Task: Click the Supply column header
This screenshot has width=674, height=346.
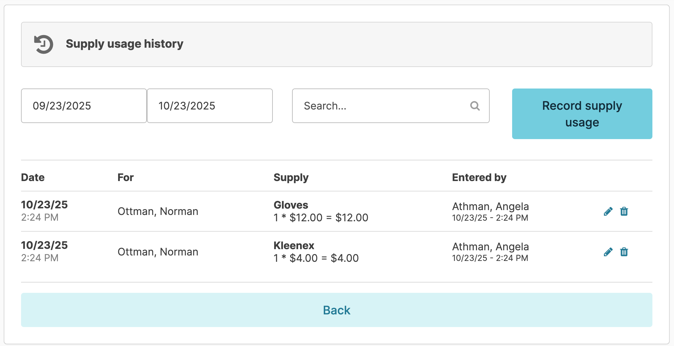Action: point(291,177)
